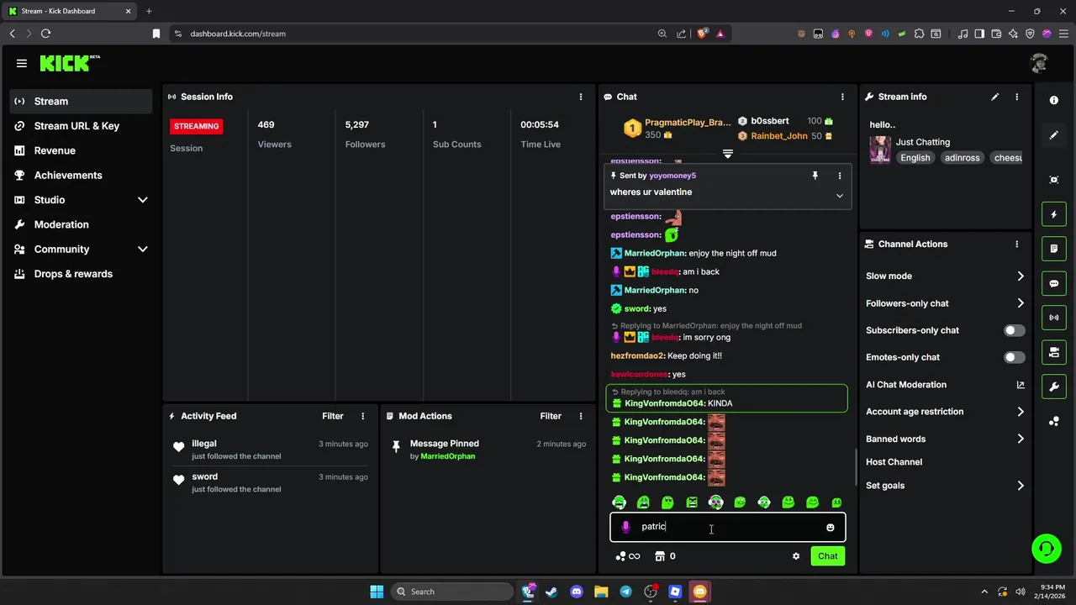Filter the Mod Actions list
The image size is (1076, 605).
click(x=551, y=416)
